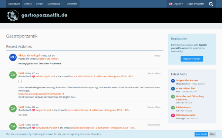Screen dimensions: 222x138
Task: Click the Thread label on Mooslahnerkopf's entry
Action: [x=157, y=56]
